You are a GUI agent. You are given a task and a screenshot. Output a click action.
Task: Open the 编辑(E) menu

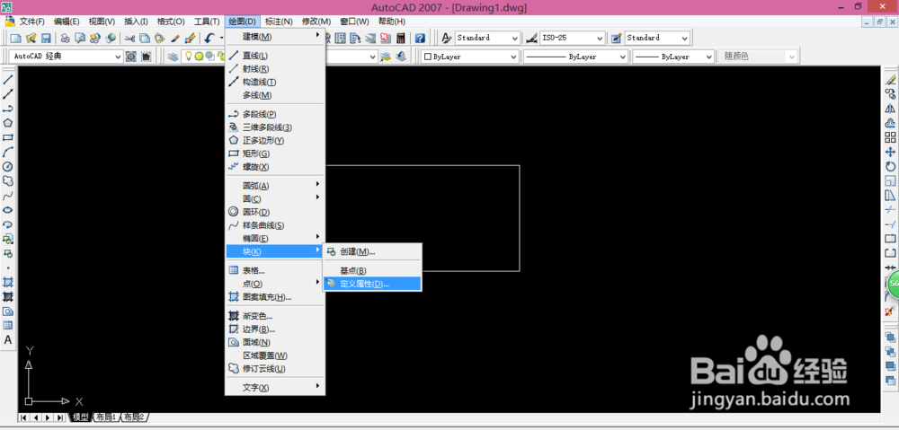click(67, 22)
